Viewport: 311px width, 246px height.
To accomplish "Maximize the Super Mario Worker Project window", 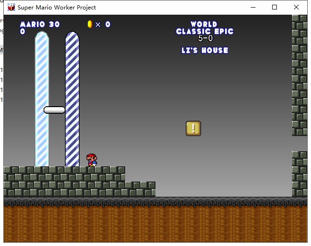I will 274,7.
